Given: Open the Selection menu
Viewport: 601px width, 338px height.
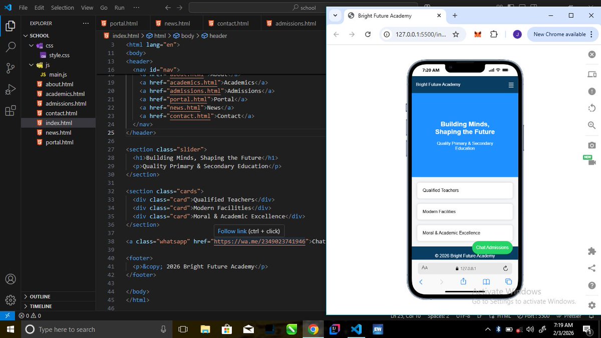Looking at the screenshot, I should click(x=62, y=8).
